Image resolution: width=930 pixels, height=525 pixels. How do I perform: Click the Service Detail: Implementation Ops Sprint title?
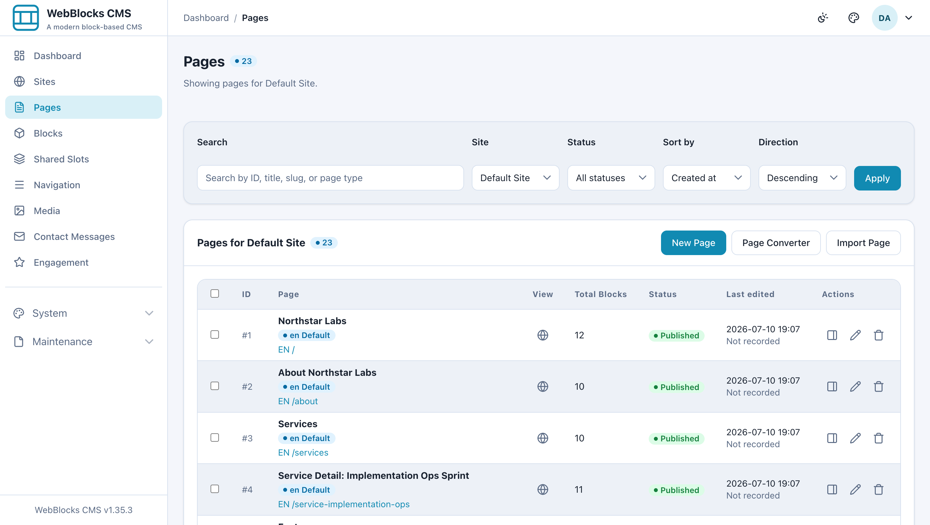point(373,475)
